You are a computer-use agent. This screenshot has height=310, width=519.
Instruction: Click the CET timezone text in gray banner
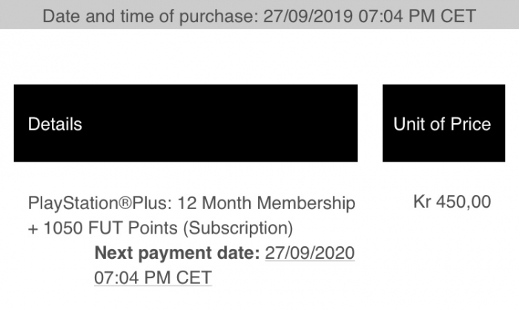458,16
